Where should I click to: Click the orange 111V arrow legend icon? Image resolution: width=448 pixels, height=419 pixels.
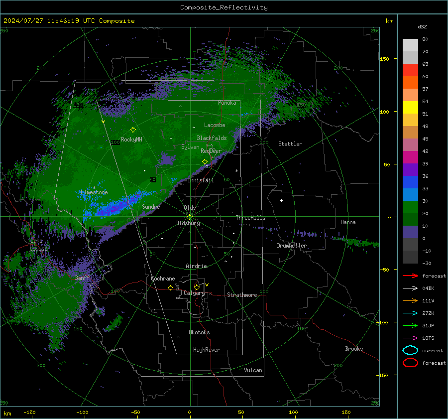tap(410, 300)
